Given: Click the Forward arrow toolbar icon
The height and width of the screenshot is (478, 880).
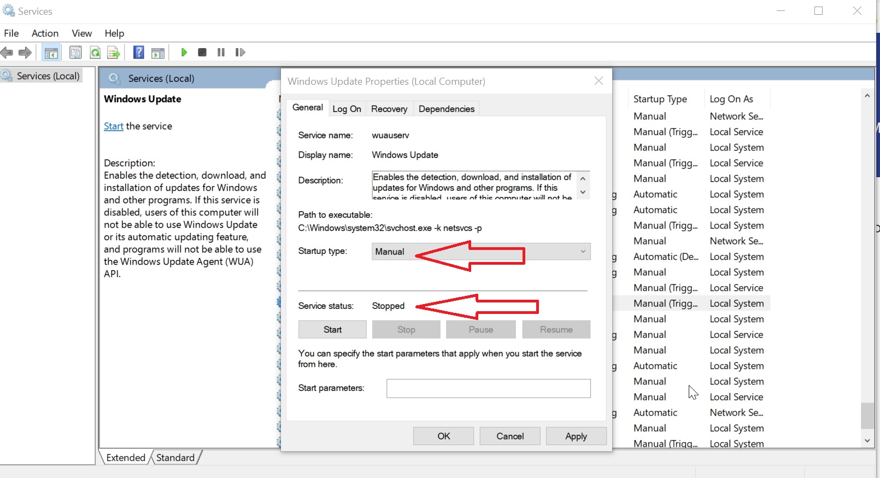Looking at the screenshot, I should pos(25,53).
